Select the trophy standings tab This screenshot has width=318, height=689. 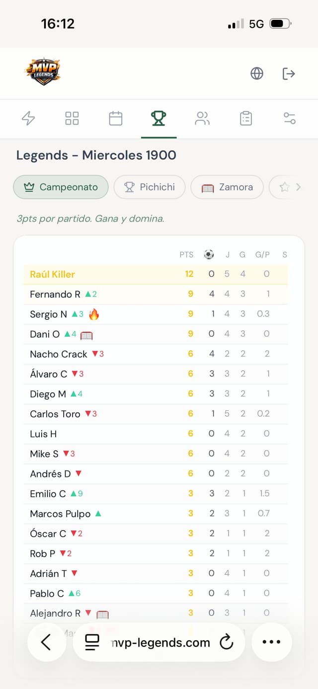(159, 118)
